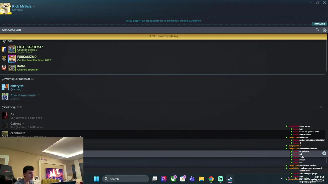Click Apex Game Center avatar
This screenshot has width=328, height=184.
click(5, 97)
